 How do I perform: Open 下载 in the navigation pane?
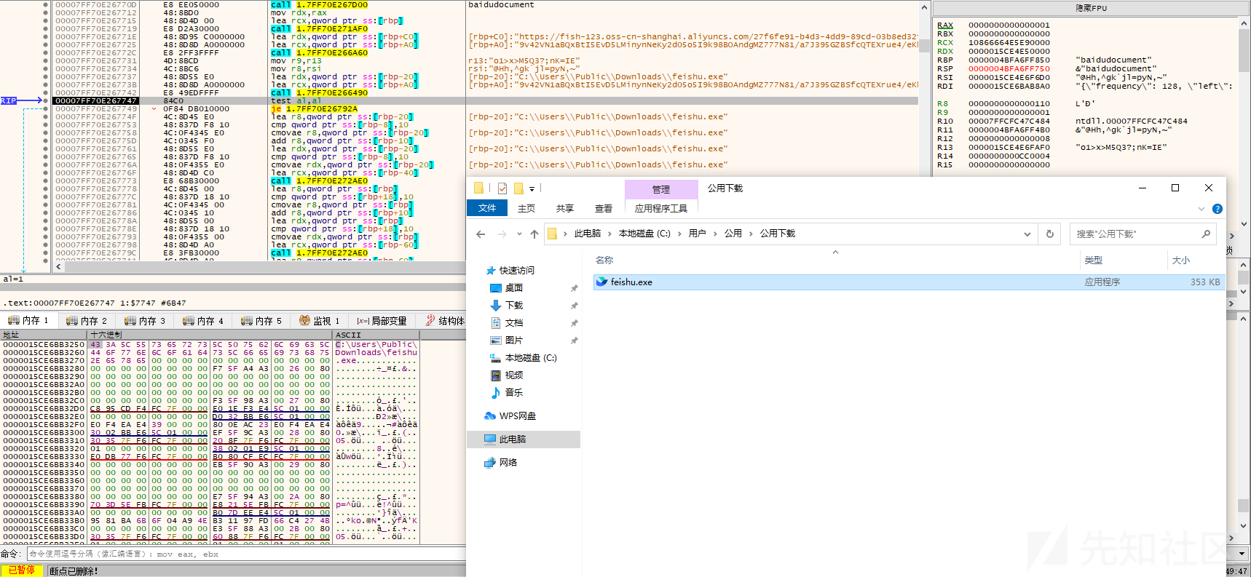tap(514, 306)
